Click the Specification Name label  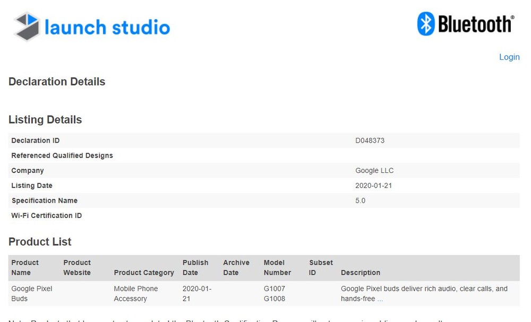[45, 201]
